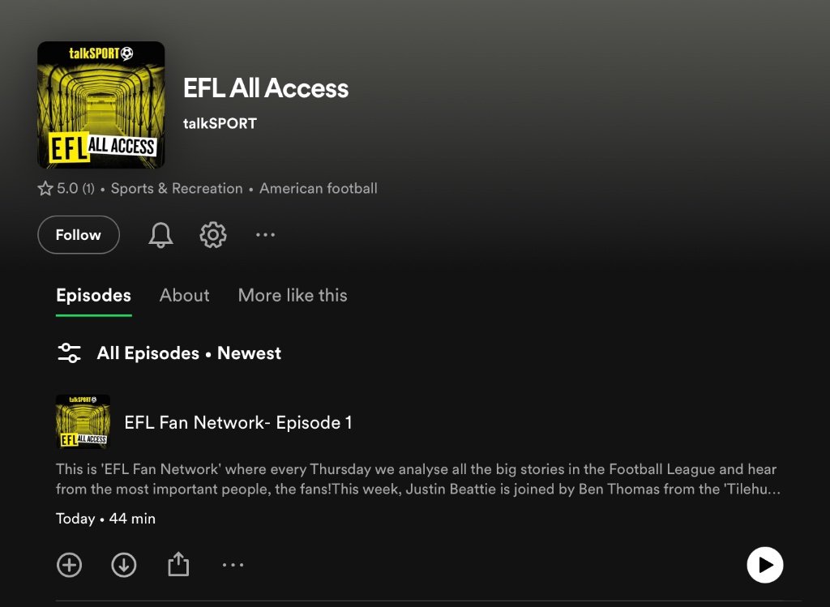Screen dimensions: 830x607
Task: Play EFL Fan Network Episode 1
Action: 765,565
